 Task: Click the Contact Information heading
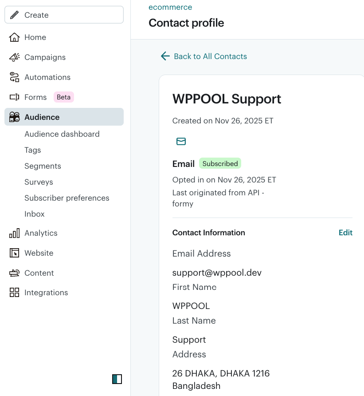pyautogui.click(x=209, y=233)
